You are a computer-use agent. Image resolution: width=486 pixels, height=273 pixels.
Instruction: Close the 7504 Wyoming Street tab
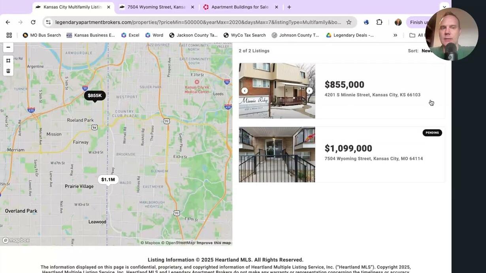[192, 7]
